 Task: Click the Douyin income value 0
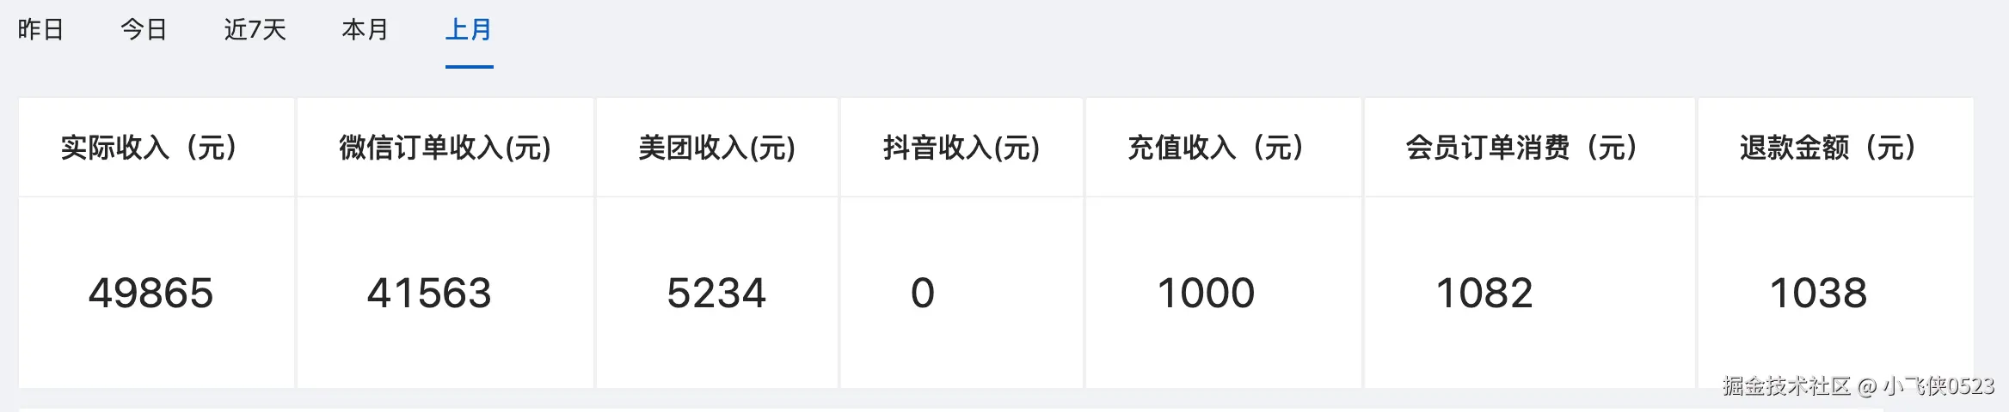tap(923, 294)
